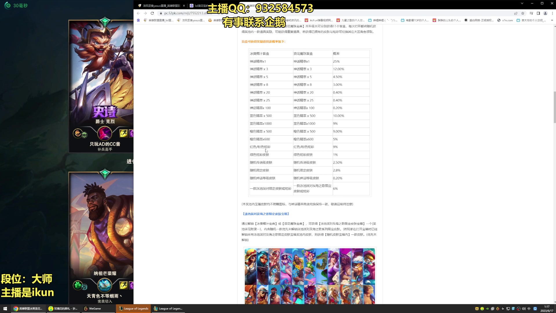Click the blue center emblem on 纳祖芒荣耀 card

click(105, 285)
